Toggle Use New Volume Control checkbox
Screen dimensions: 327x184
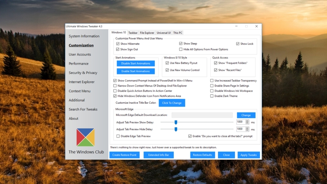pyautogui.click(x=167, y=70)
